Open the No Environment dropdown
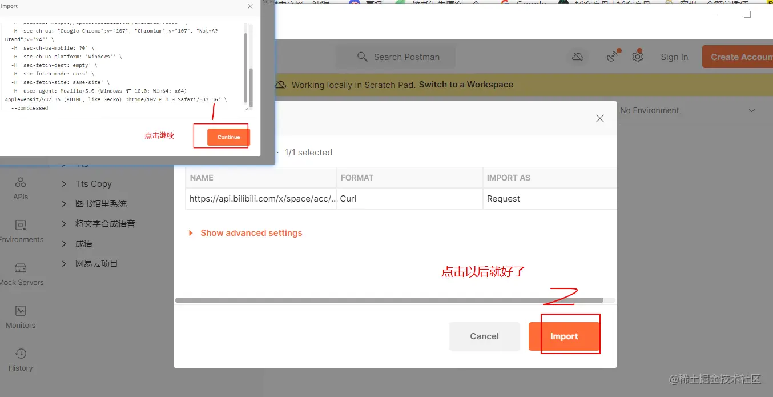The height and width of the screenshot is (397, 773). point(687,110)
